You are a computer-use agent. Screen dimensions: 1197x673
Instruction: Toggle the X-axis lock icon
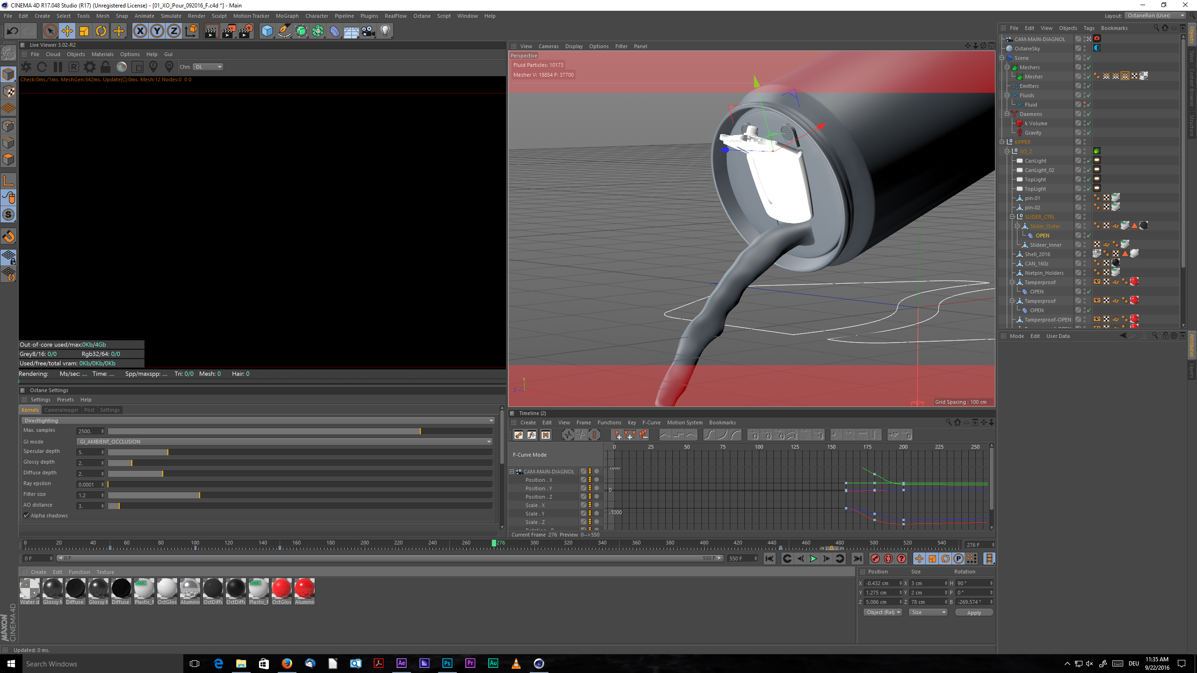click(140, 31)
